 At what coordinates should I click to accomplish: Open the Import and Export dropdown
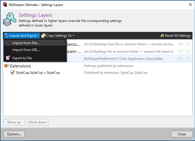pos(22,36)
